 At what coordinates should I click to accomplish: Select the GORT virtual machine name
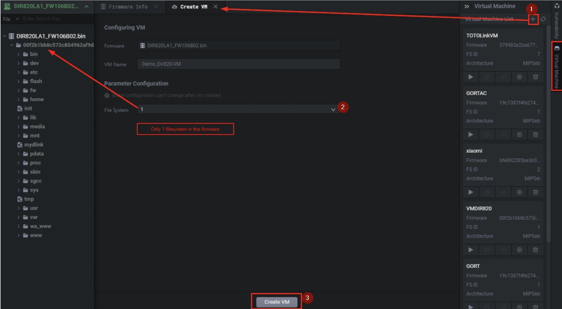click(x=473, y=266)
